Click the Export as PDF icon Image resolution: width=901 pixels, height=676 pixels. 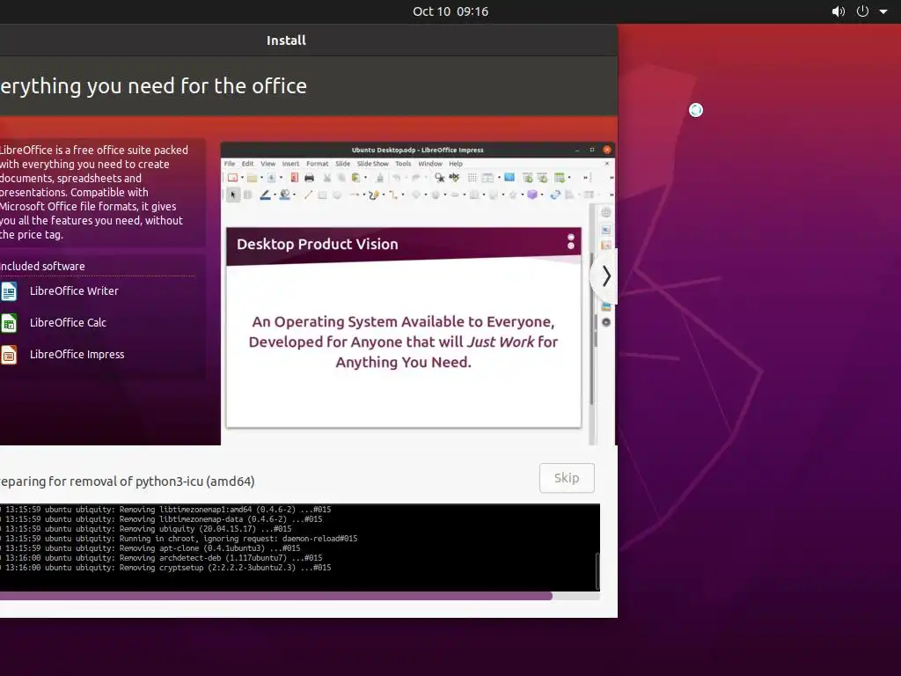pyautogui.click(x=294, y=178)
